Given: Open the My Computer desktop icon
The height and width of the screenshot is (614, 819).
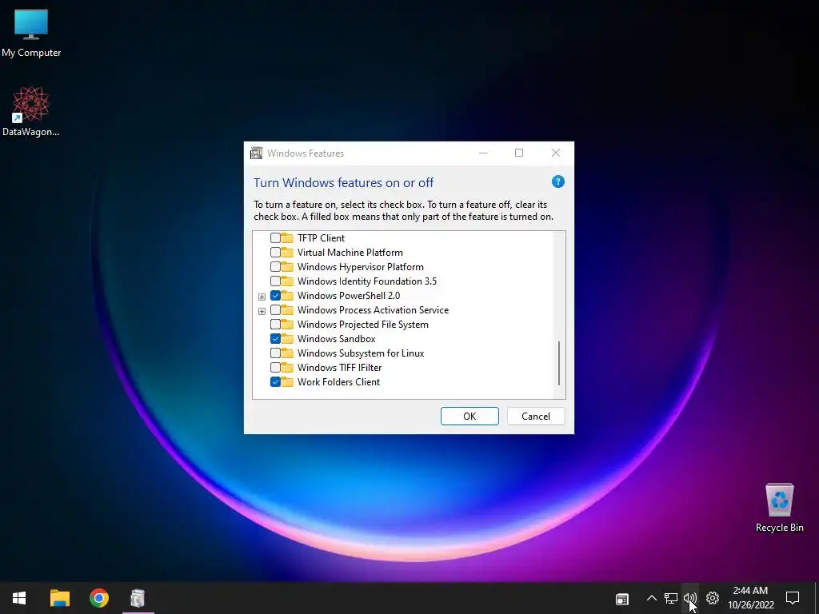Looking at the screenshot, I should tap(31, 34).
